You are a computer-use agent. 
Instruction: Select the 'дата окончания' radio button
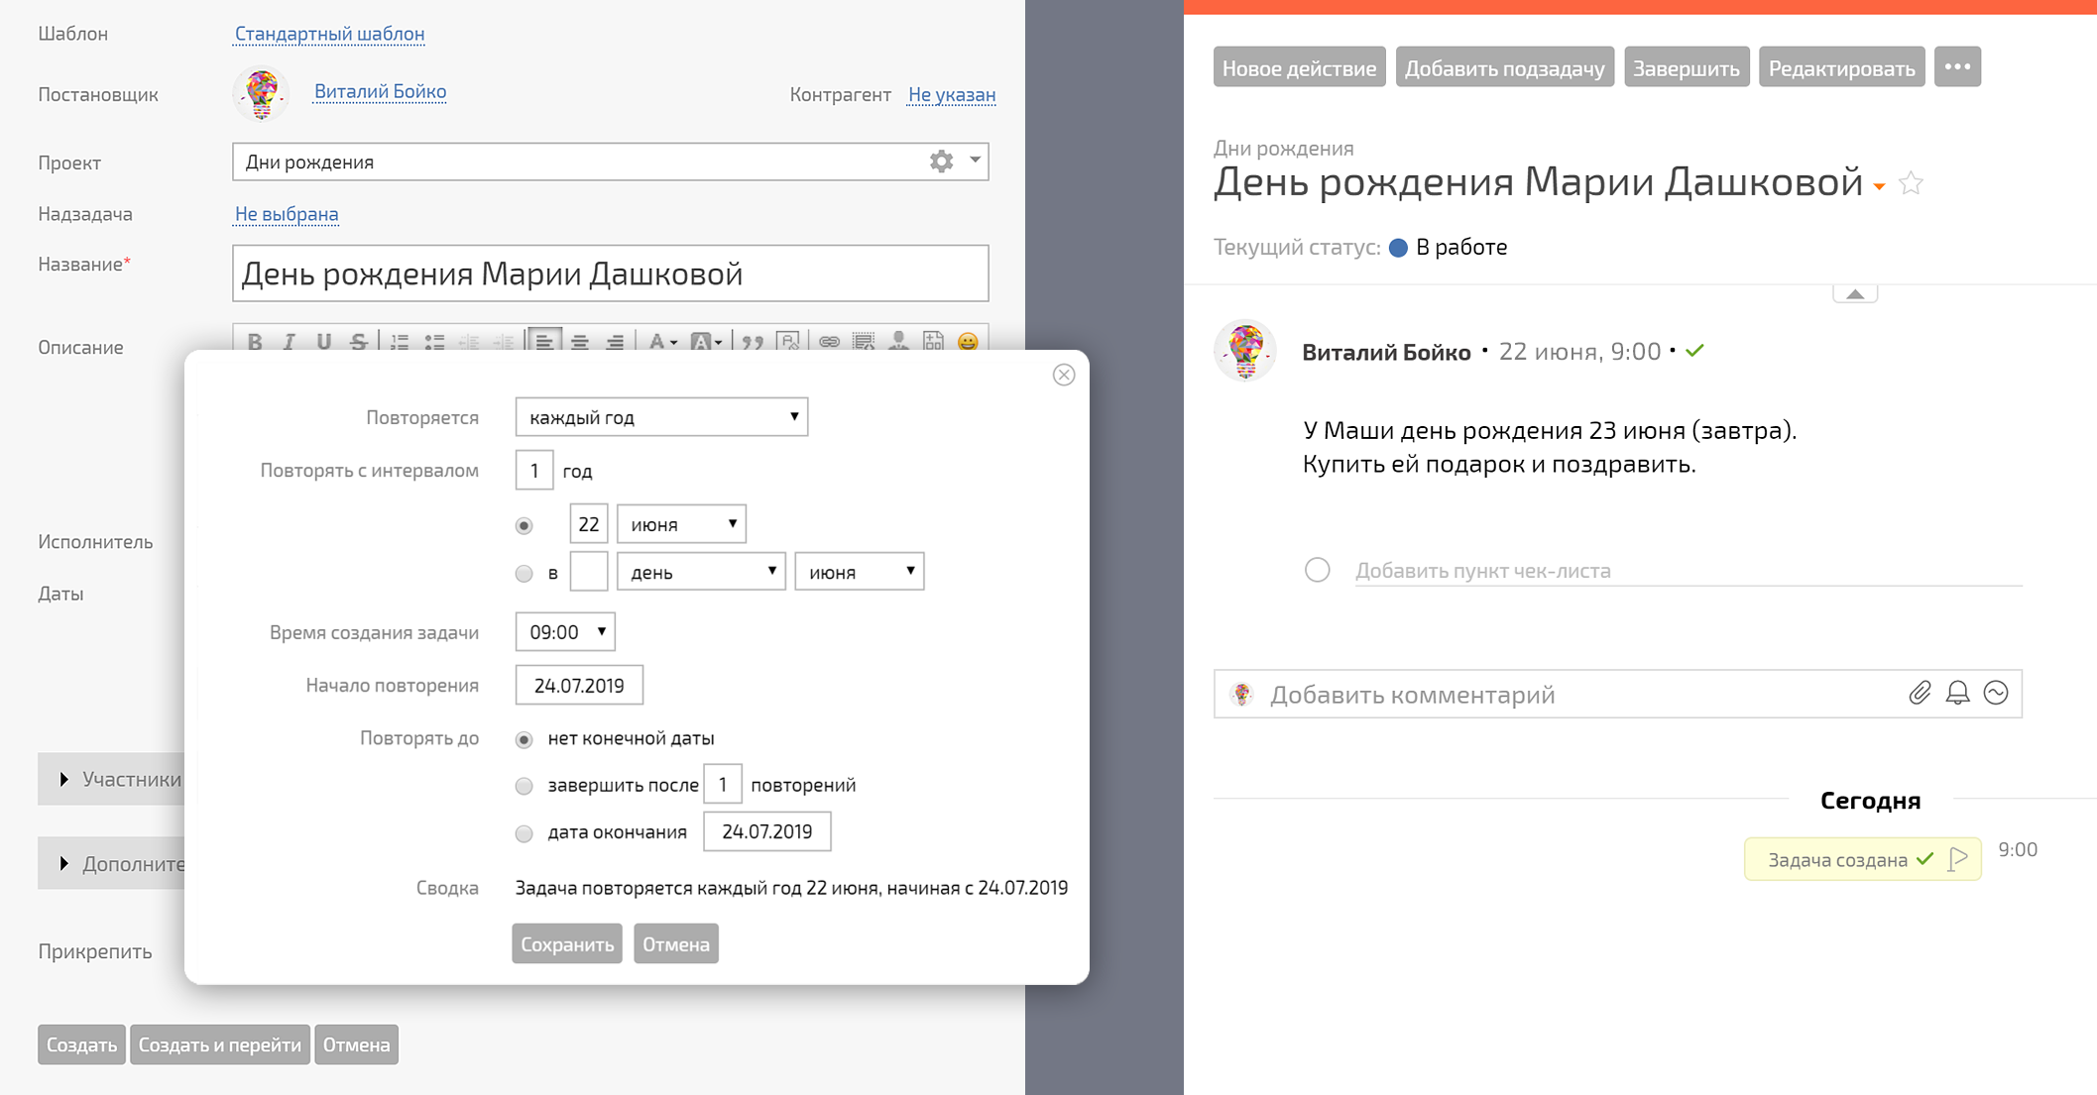click(524, 833)
